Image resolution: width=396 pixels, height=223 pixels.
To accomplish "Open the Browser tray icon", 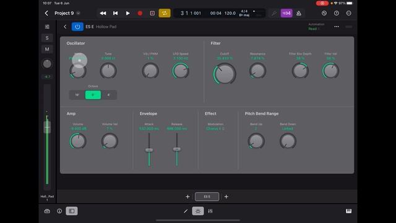I will (x=47, y=211).
